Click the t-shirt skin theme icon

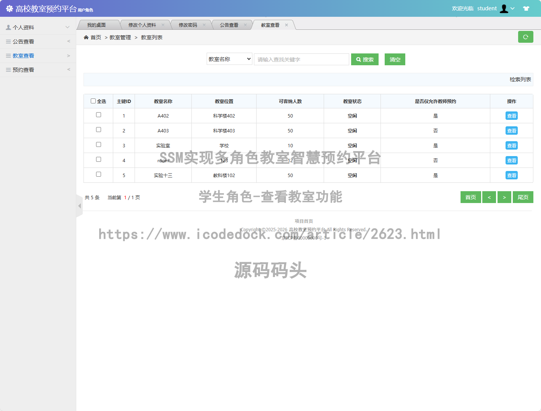(526, 8)
